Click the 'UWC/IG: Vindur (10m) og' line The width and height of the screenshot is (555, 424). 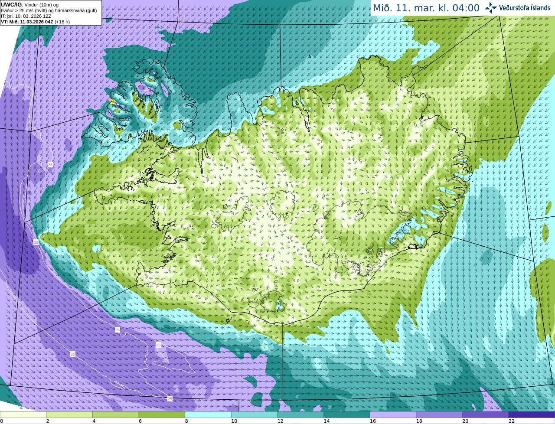(x=29, y=4)
